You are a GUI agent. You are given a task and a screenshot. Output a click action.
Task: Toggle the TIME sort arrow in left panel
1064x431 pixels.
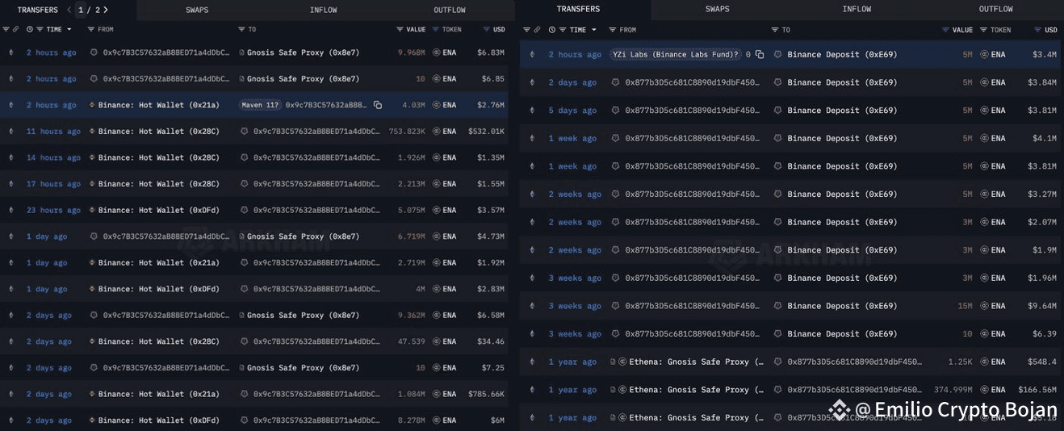[69, 30]
